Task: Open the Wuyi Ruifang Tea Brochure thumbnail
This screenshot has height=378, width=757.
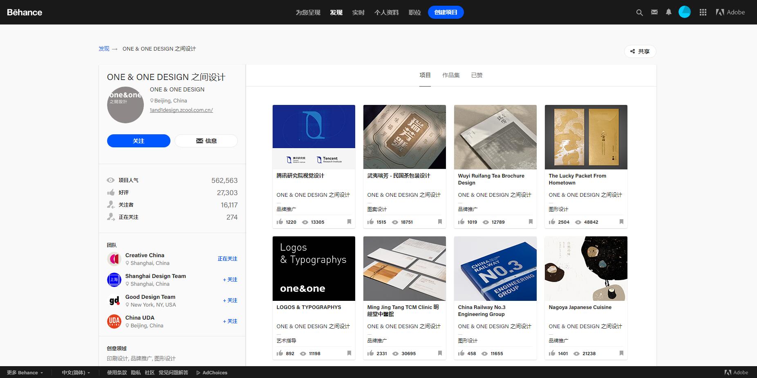Action: [x=495, y=137]
